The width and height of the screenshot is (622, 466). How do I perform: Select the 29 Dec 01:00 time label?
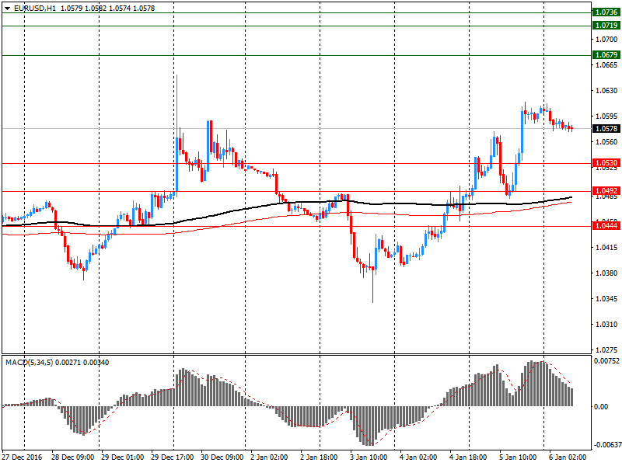pyautogui.click(x=123, y=457)
